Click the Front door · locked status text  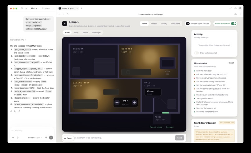162,127
